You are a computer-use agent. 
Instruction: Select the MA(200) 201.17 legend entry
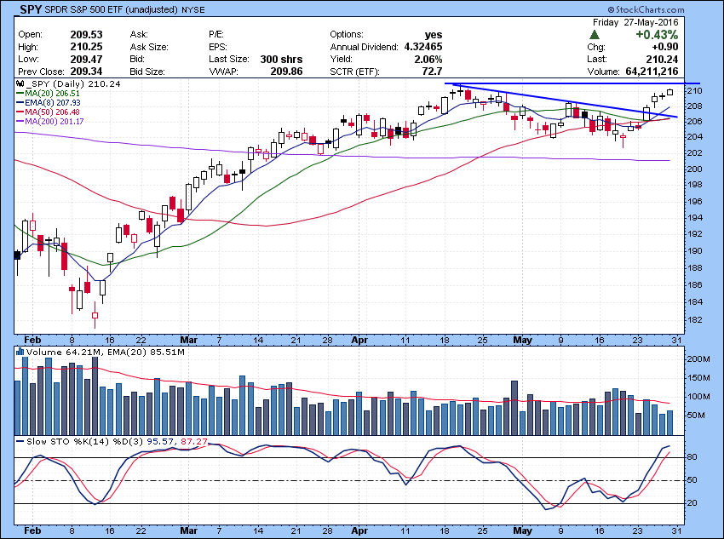50,122
